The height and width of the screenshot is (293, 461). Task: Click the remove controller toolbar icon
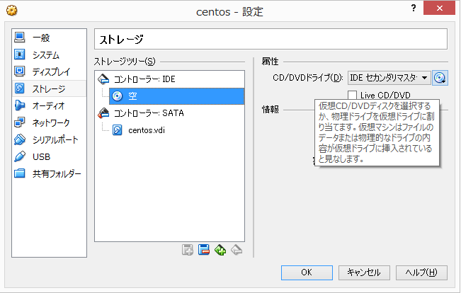click(x=237, y=250)
